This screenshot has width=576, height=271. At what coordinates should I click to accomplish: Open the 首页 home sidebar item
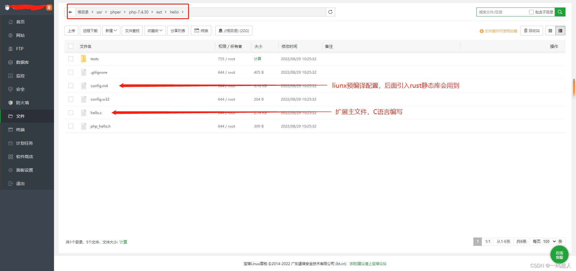click(x=27, y=22)
